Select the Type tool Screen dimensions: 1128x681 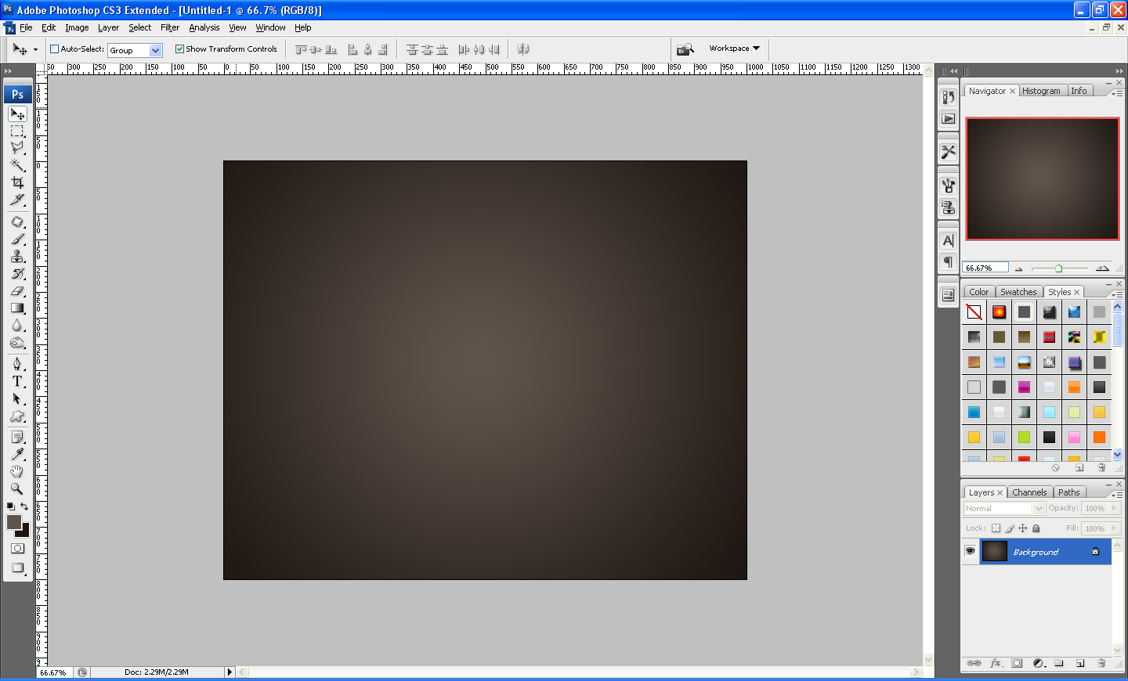tap(17, 381)
